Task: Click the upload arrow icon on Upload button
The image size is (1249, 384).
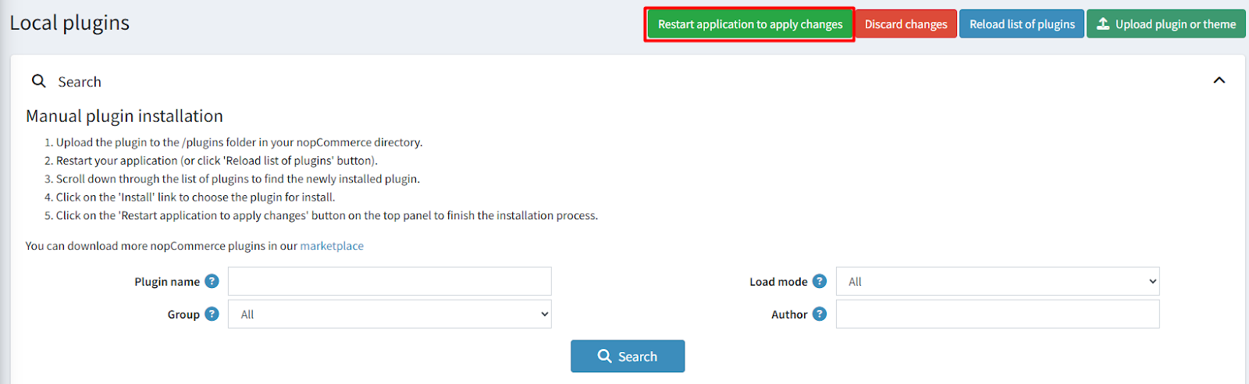Action: click(1103, 23)
